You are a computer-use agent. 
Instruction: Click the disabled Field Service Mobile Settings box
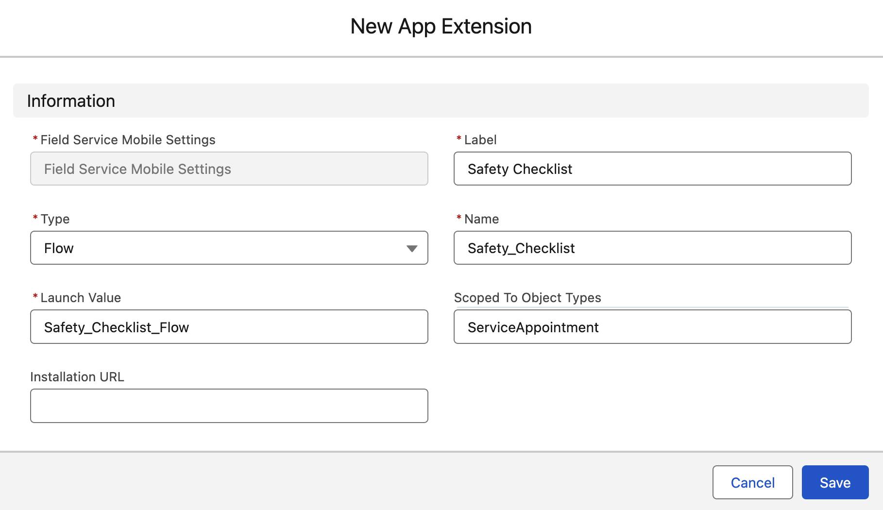click(x=229, y=169)
